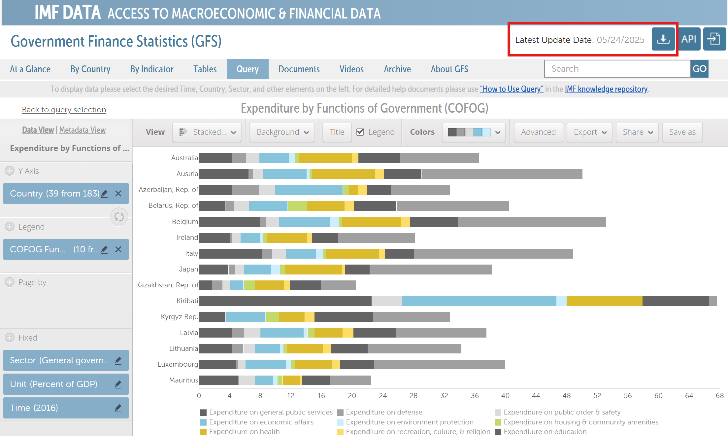Open the Background dropdown

(x=282, y=132)
